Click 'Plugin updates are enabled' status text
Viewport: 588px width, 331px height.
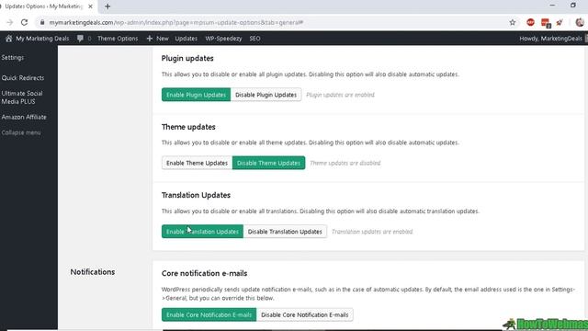(x=340, y=95)
